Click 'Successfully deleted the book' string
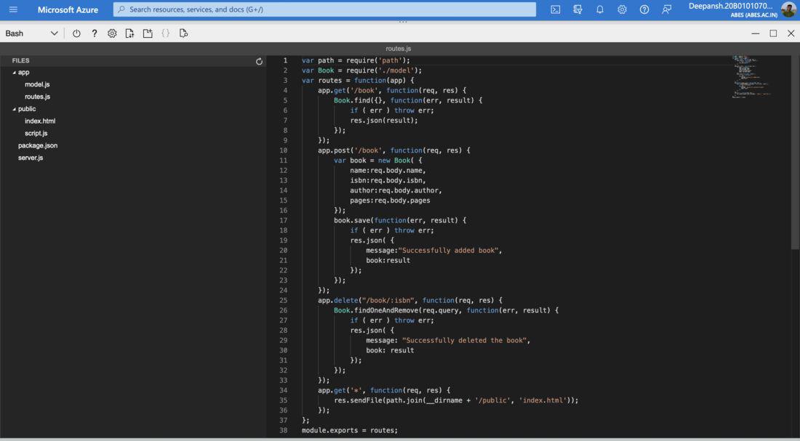 (464, 340)
